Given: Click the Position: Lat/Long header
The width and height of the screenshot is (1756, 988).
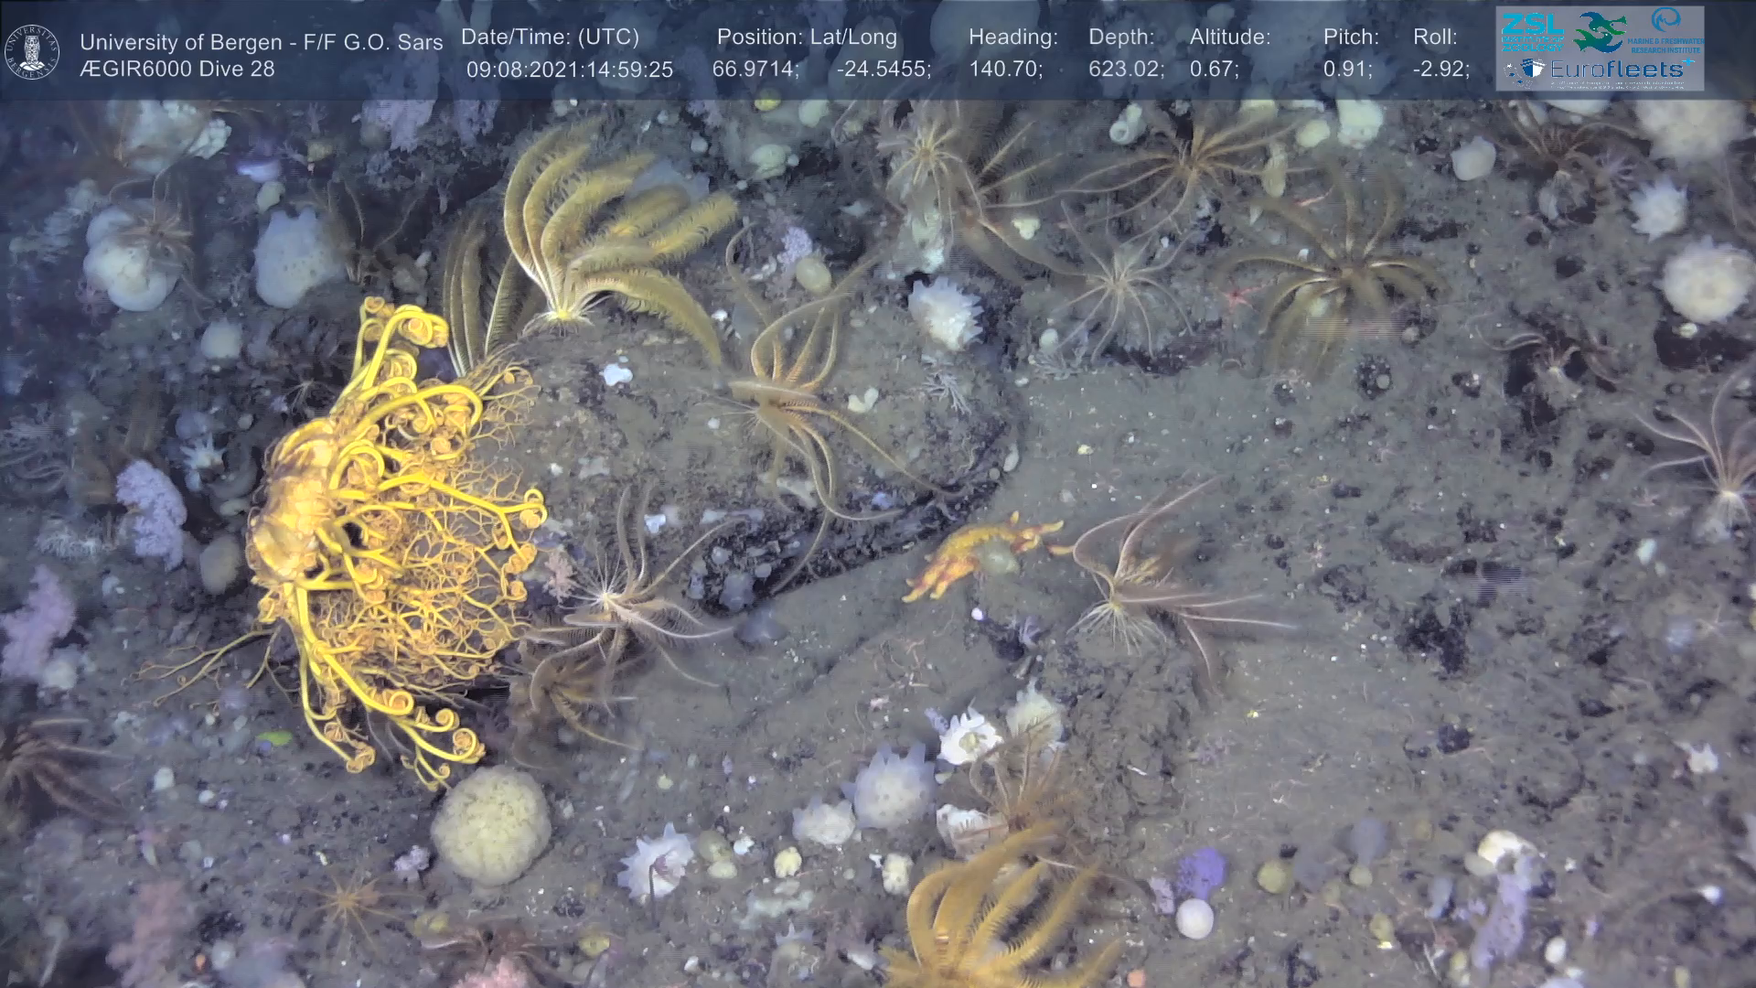Looking at the screenshot, I should tap(807, 37).
